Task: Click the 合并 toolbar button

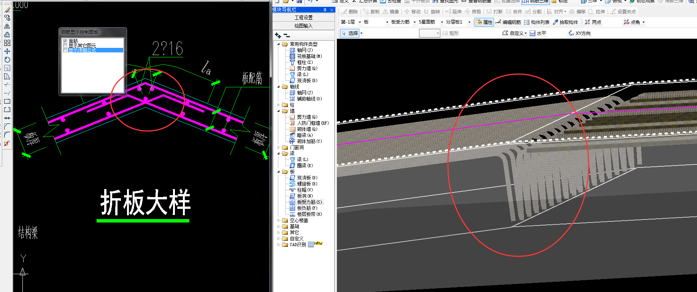Action: click(514, 11)
